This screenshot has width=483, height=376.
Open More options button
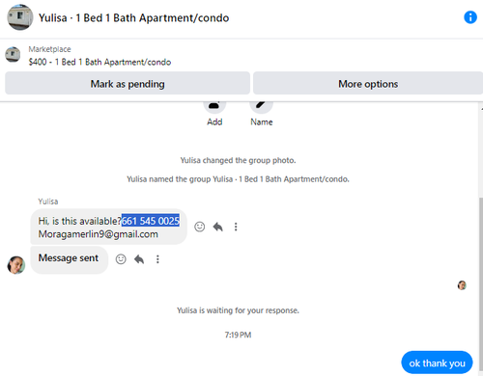(368, 84)
